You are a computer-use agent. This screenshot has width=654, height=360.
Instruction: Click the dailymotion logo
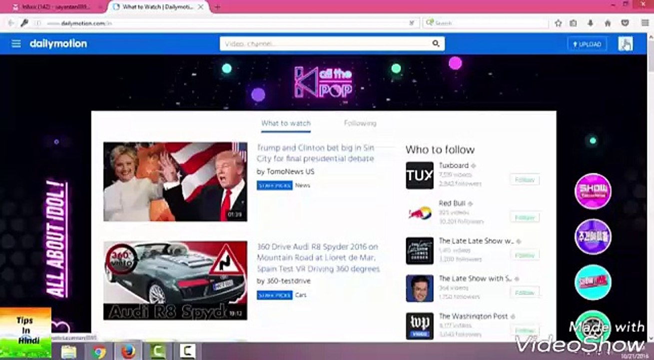coord(58,44)
